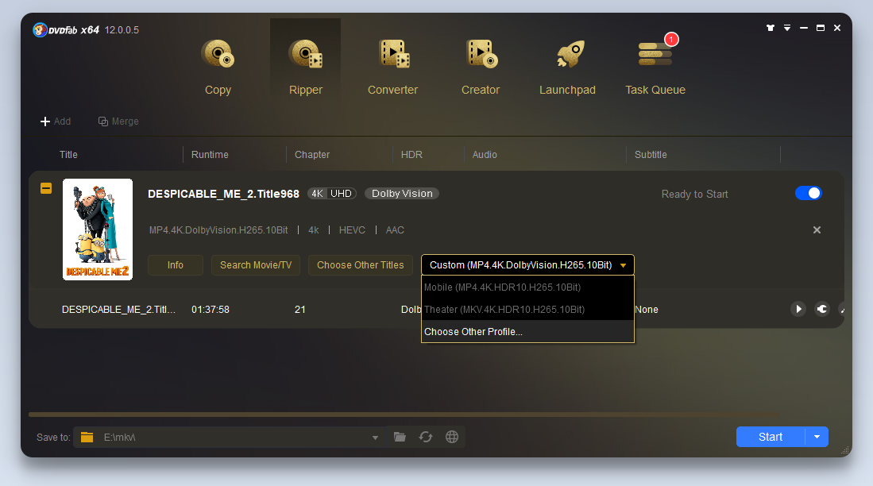This screenshot has width=873, height=486.
Task: Preview the title with play button
Action: pos(798,309)
